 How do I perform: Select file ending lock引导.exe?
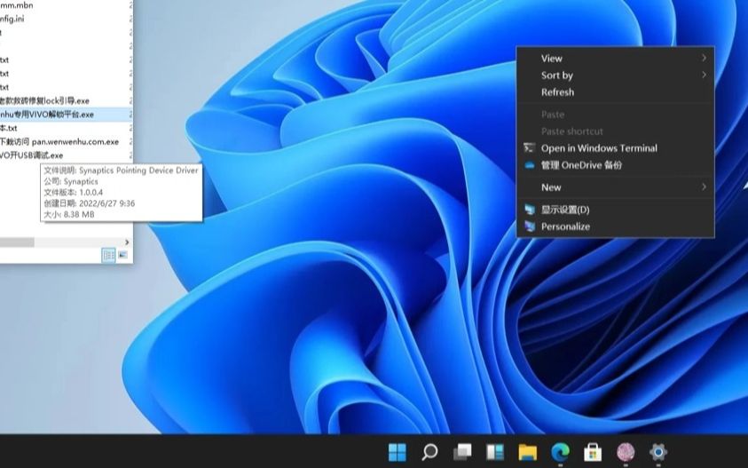tap(44, 100)
